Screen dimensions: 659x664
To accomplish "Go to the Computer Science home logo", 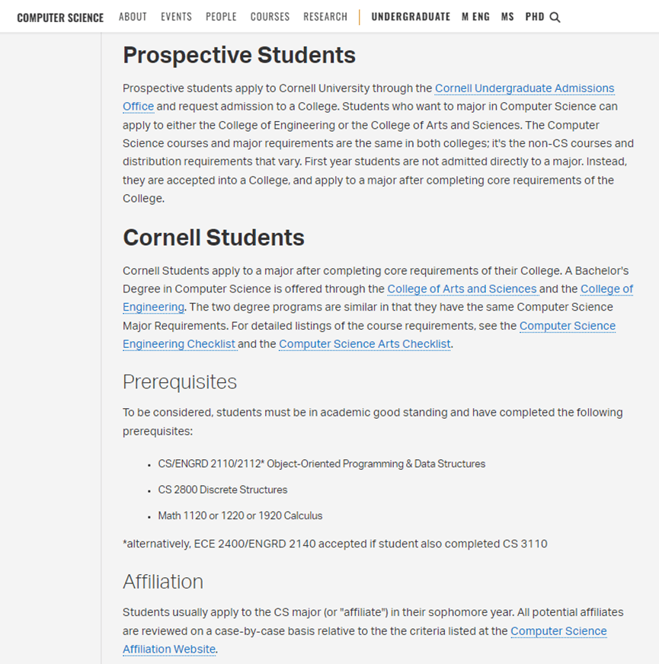I will click(60, 18).
